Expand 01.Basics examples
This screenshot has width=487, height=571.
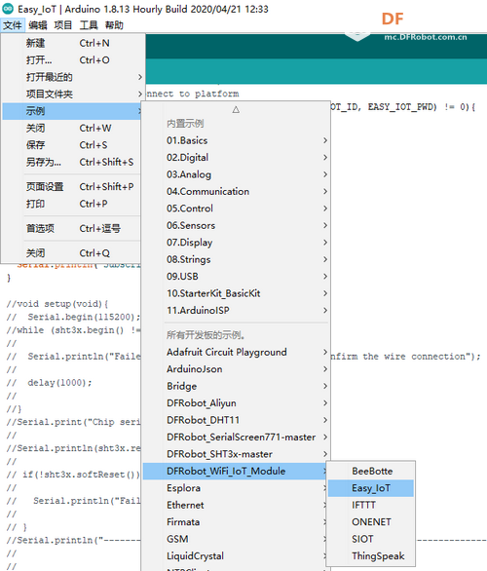click(x=237, y=140)
